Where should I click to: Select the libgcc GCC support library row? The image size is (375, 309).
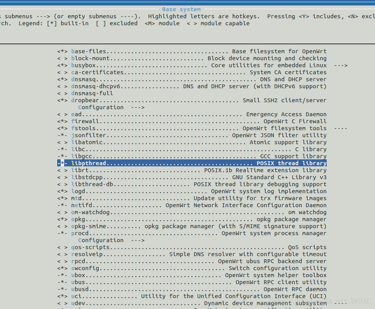click(x=192, y=156)
